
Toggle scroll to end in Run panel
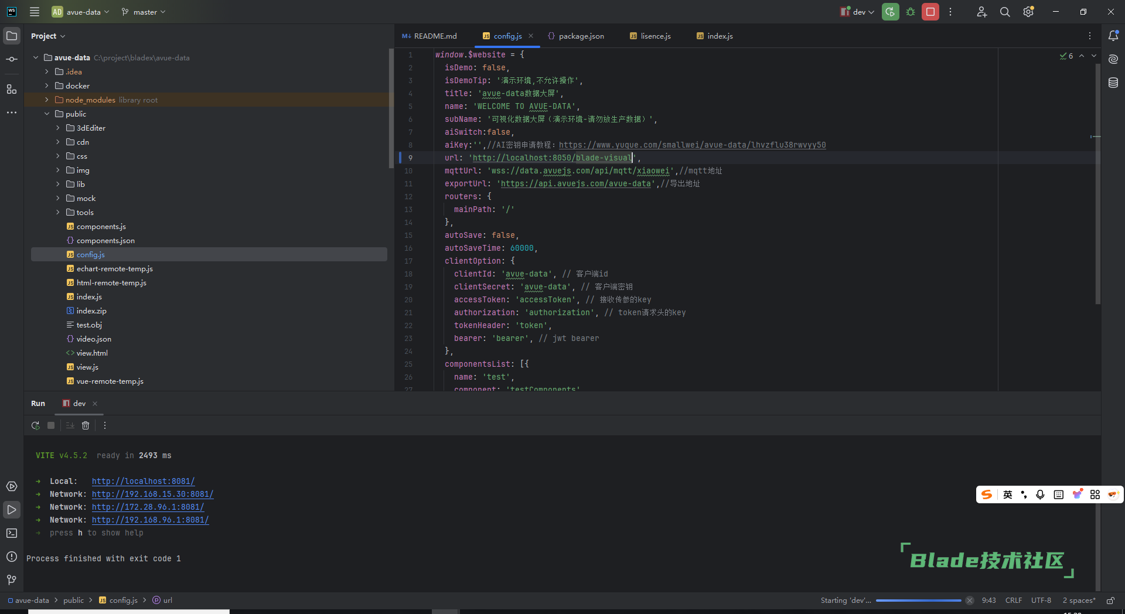pos(70,425)
